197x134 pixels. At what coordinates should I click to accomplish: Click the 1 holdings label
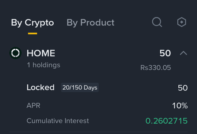[44, 65]
